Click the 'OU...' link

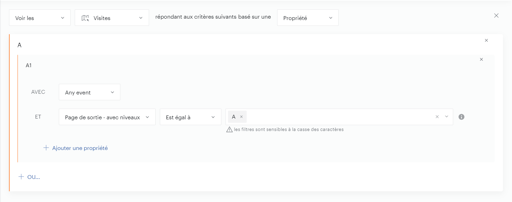34,177
